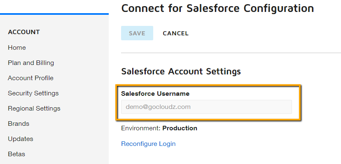Click the Connect for Salesforce Configuration title
341x164 pixels.
pos(217,9)
